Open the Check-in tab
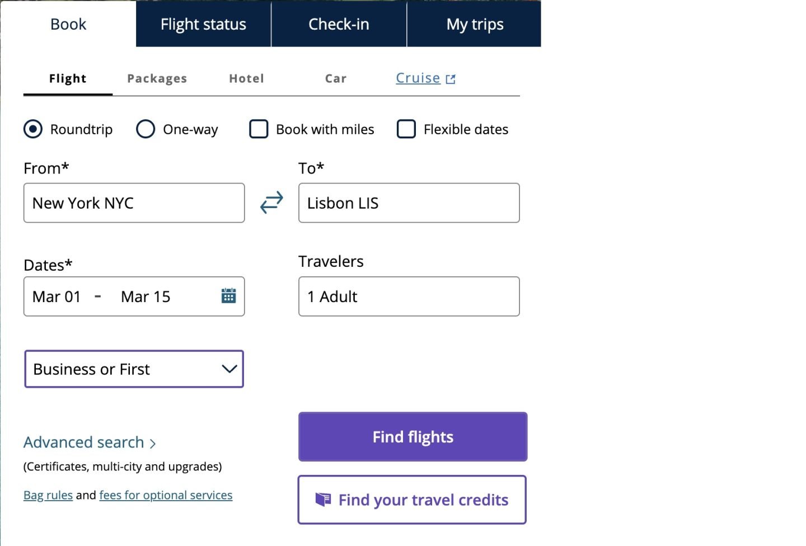Image resolution: width=806 pixels, height=546 pixels. pos(339,24)
